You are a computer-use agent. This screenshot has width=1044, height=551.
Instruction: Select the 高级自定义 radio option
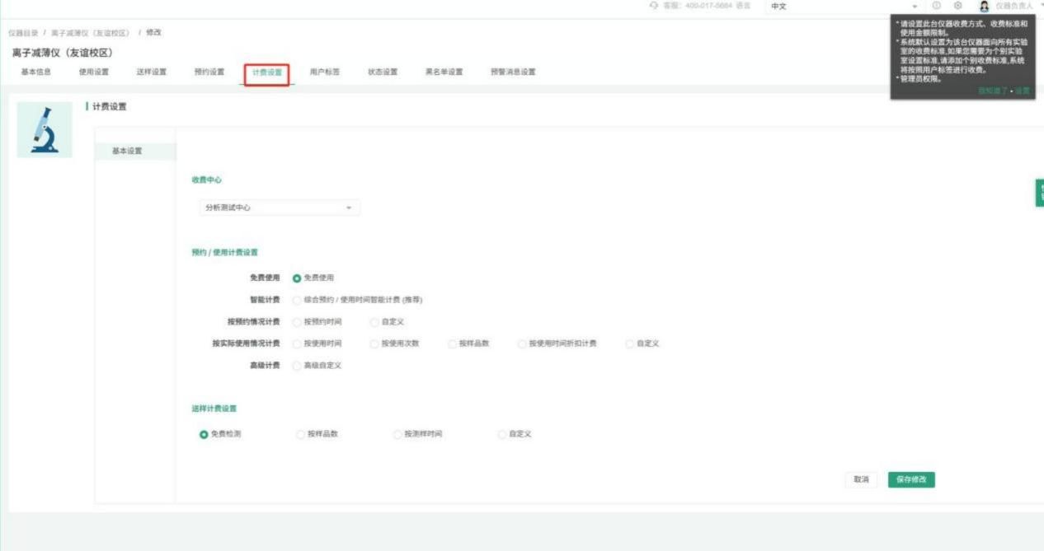coord(297,366)
